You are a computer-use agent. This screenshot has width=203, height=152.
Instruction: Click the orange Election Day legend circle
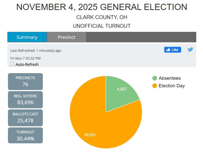(x=155, y=86)
